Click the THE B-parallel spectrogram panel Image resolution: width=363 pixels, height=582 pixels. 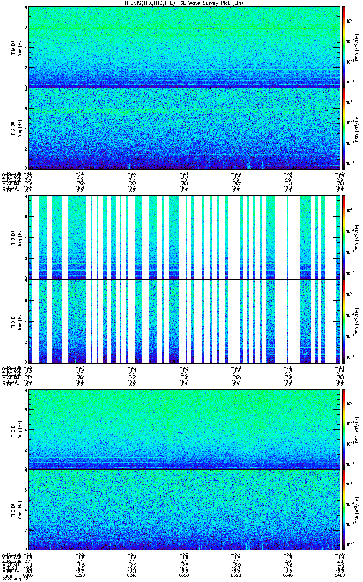coord(184,510)
